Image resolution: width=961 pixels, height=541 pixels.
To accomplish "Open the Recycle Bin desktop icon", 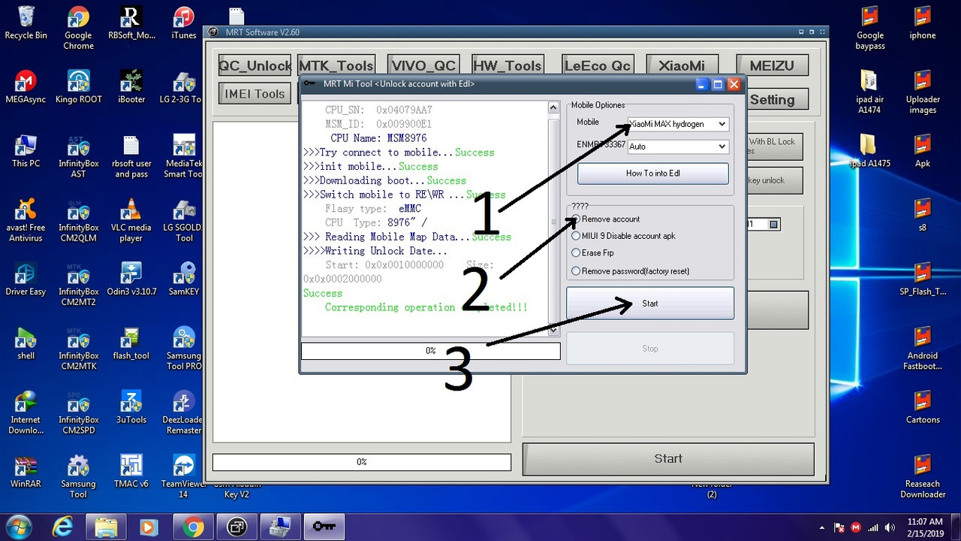I will click(x=26, y=23).
